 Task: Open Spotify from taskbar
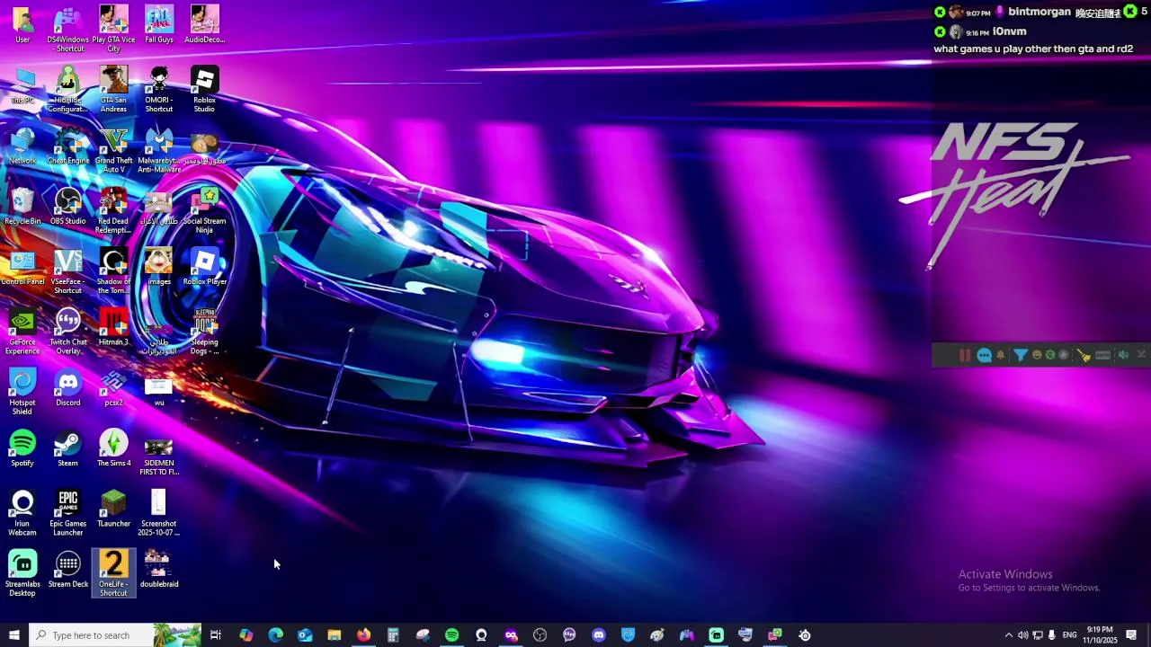tap(451, 635)
